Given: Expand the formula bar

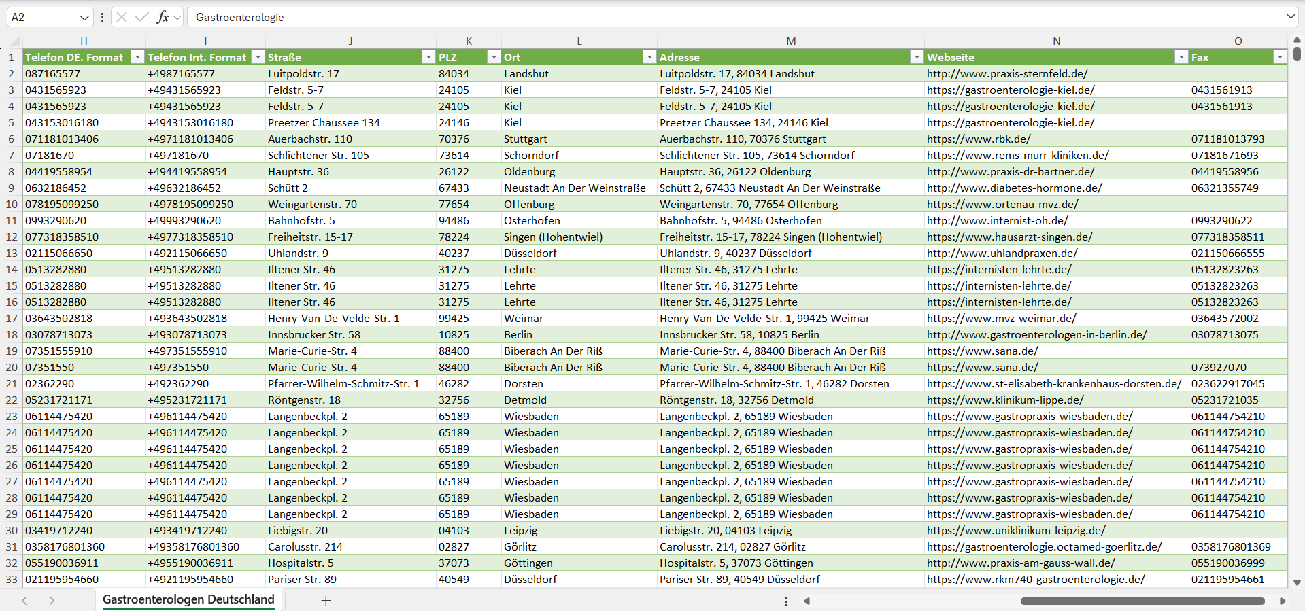Looking at the screenshot, I should (x=1291, y=17).
